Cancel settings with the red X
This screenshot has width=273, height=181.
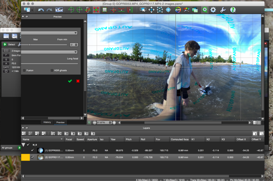78,81
